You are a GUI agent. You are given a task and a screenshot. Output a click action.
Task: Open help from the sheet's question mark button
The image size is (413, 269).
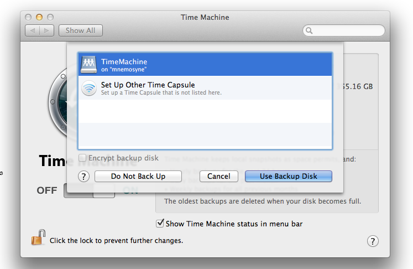pyautogui.click(x=83, y=176)
